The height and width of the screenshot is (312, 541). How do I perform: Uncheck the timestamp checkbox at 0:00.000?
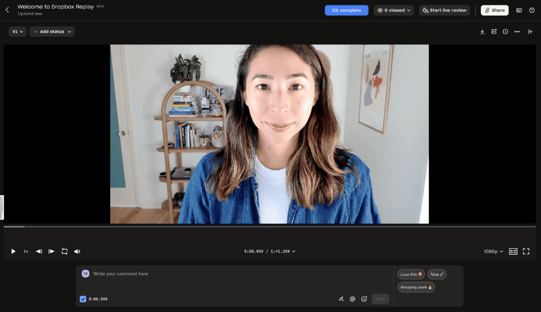83,299
